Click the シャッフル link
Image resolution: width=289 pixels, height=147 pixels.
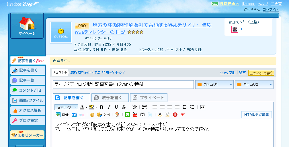227,72
